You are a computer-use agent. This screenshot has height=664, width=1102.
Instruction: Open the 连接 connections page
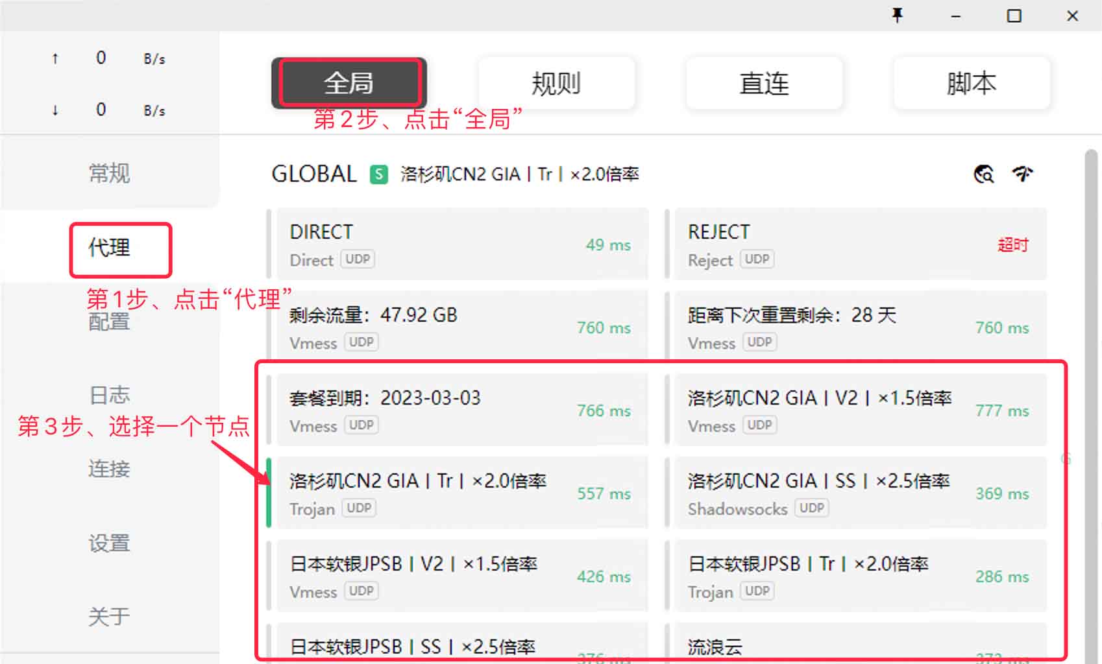coord(110,469)
